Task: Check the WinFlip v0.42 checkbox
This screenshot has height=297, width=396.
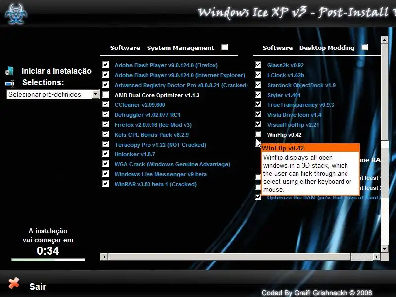Action: 258,134
